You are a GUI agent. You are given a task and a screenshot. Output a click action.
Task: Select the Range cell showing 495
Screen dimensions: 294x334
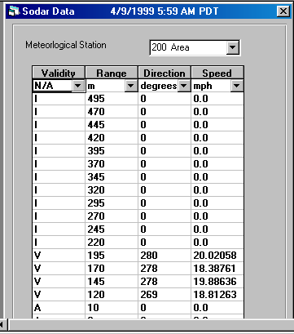112,99
